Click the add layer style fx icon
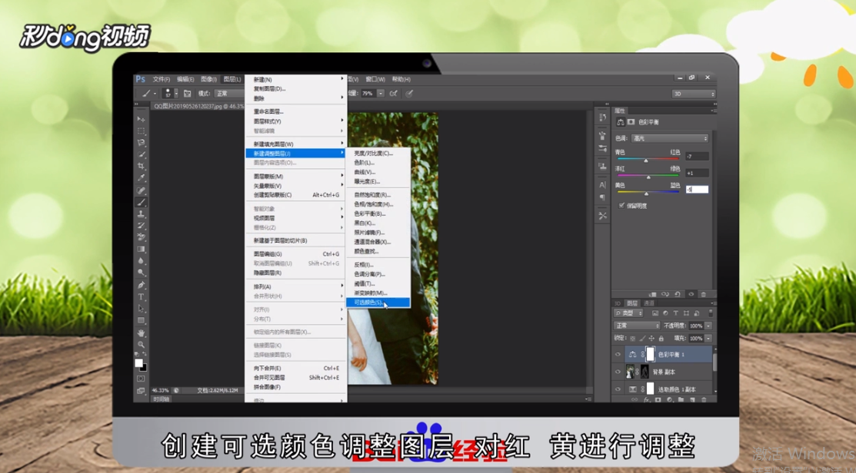This screenshot has width=856, height=473. (647, 399)
